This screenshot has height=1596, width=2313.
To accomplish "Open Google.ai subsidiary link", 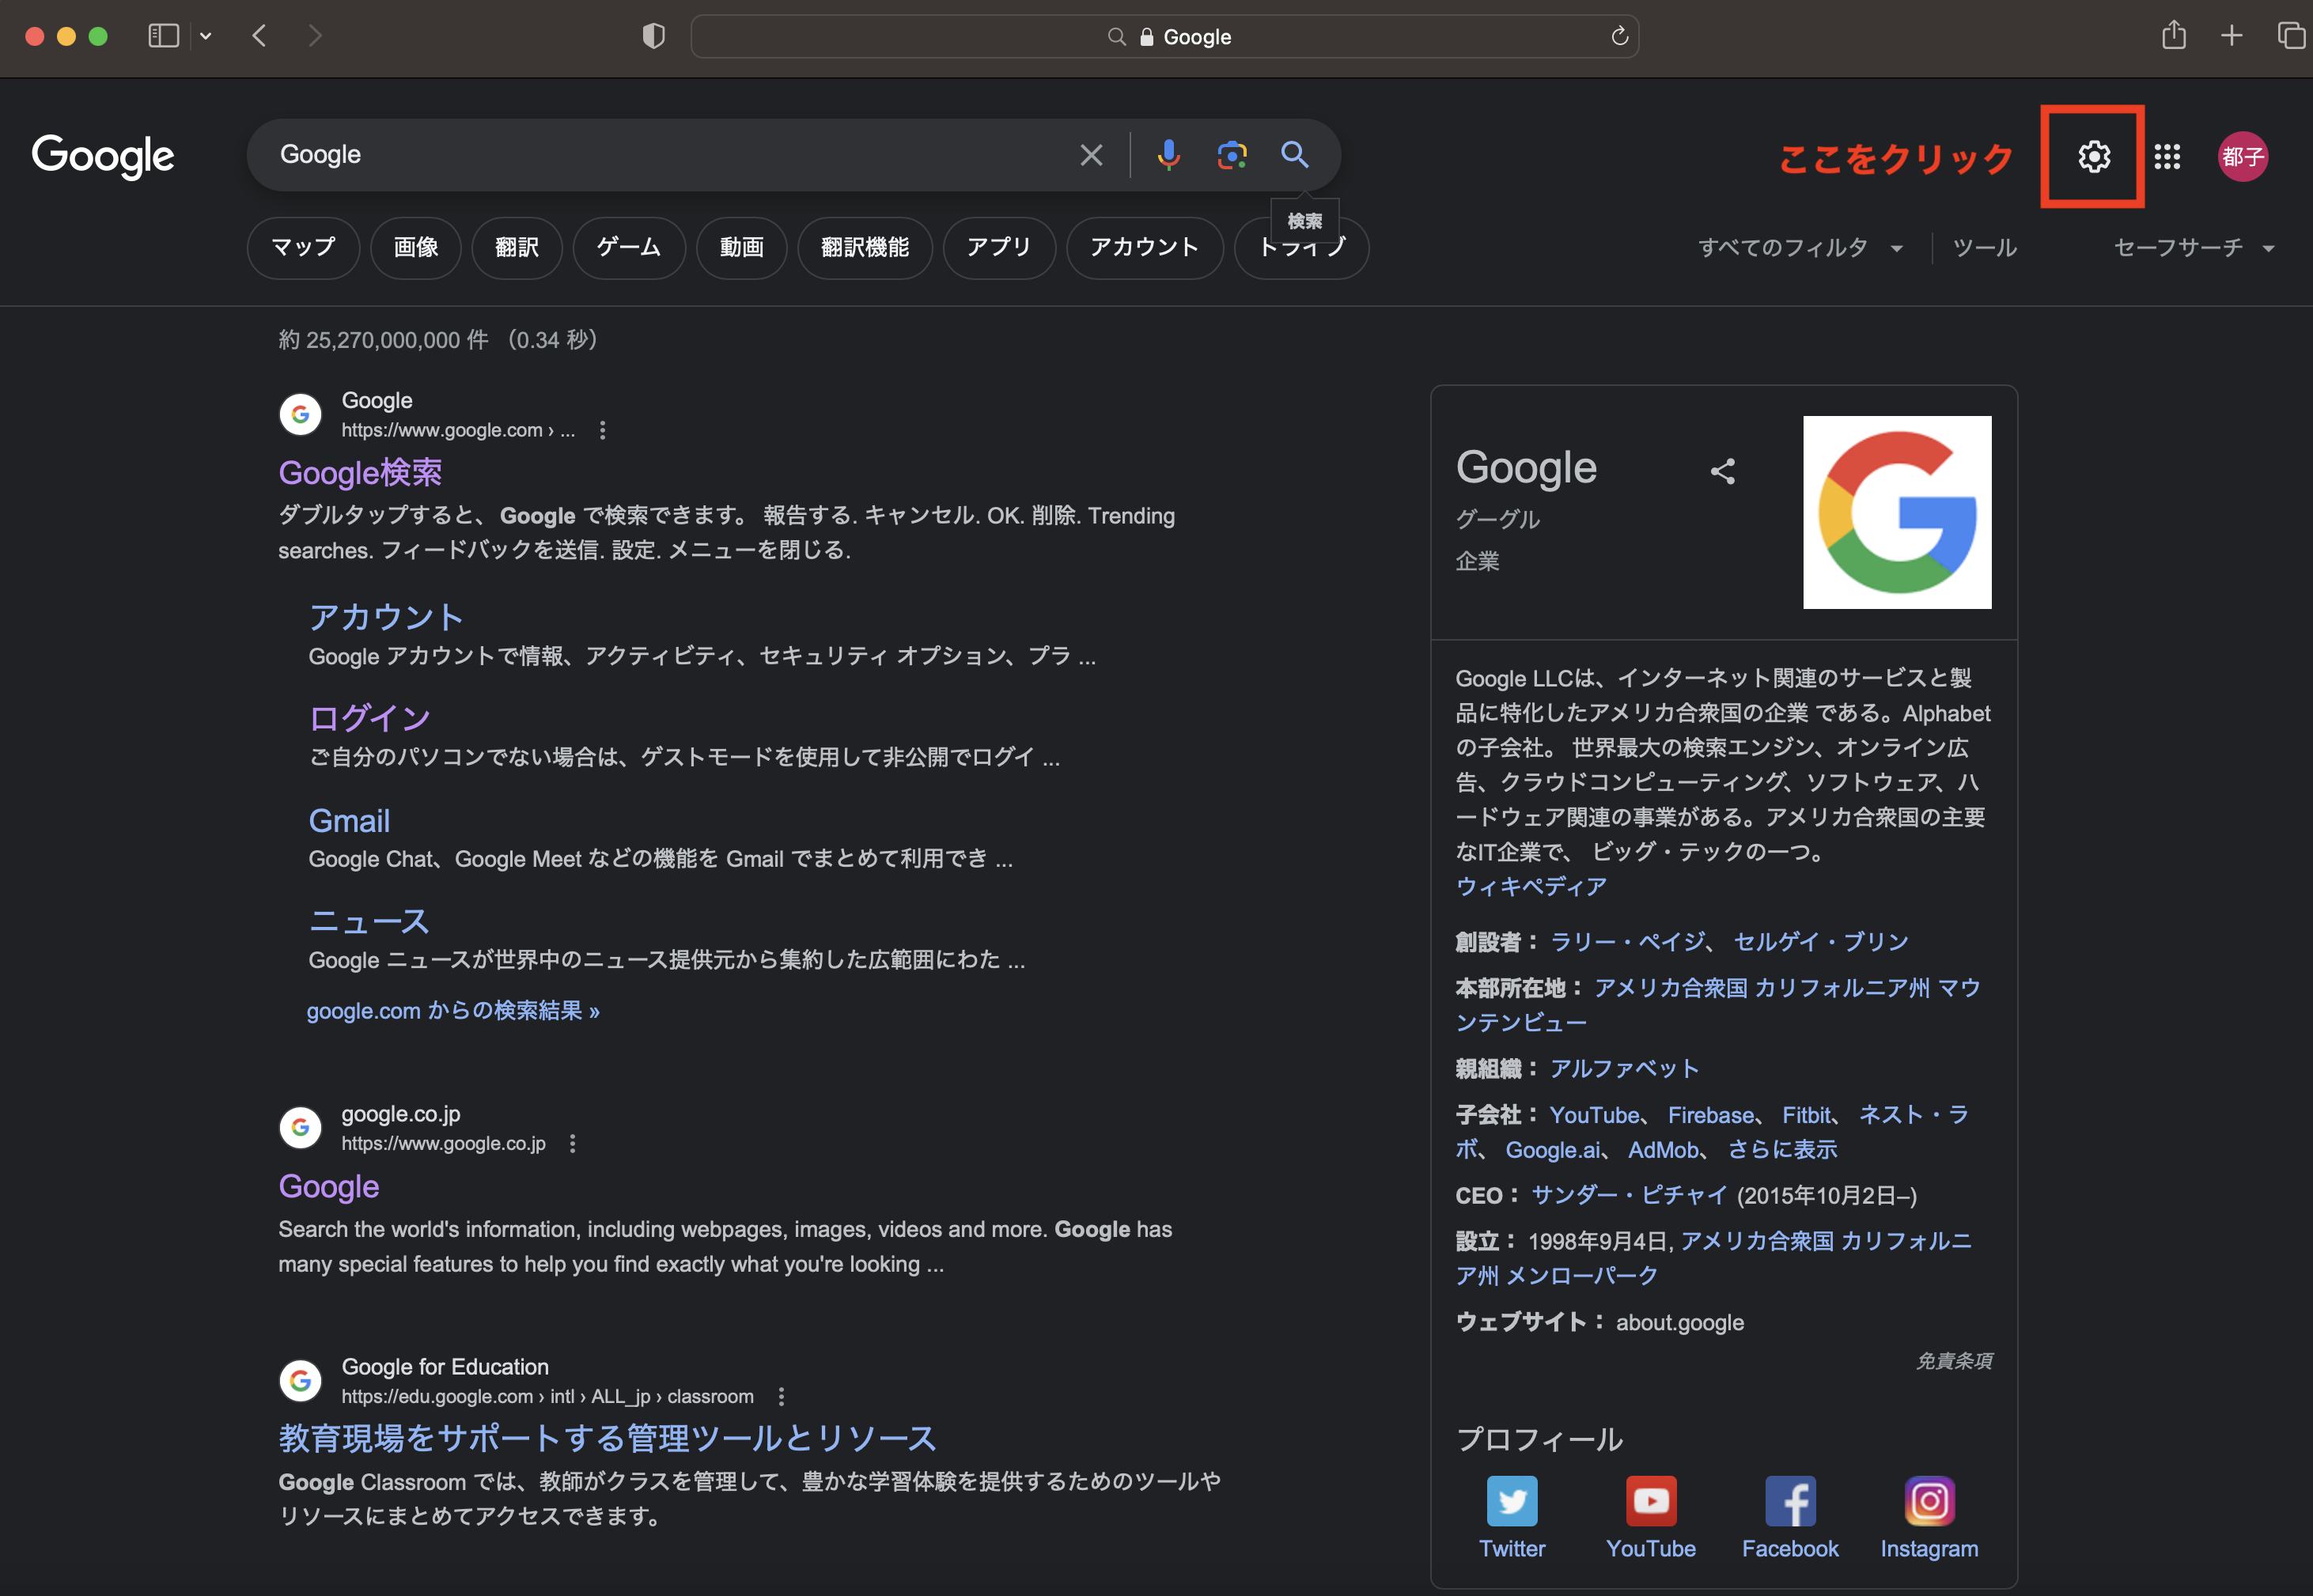I will tap(1552, 1149).
